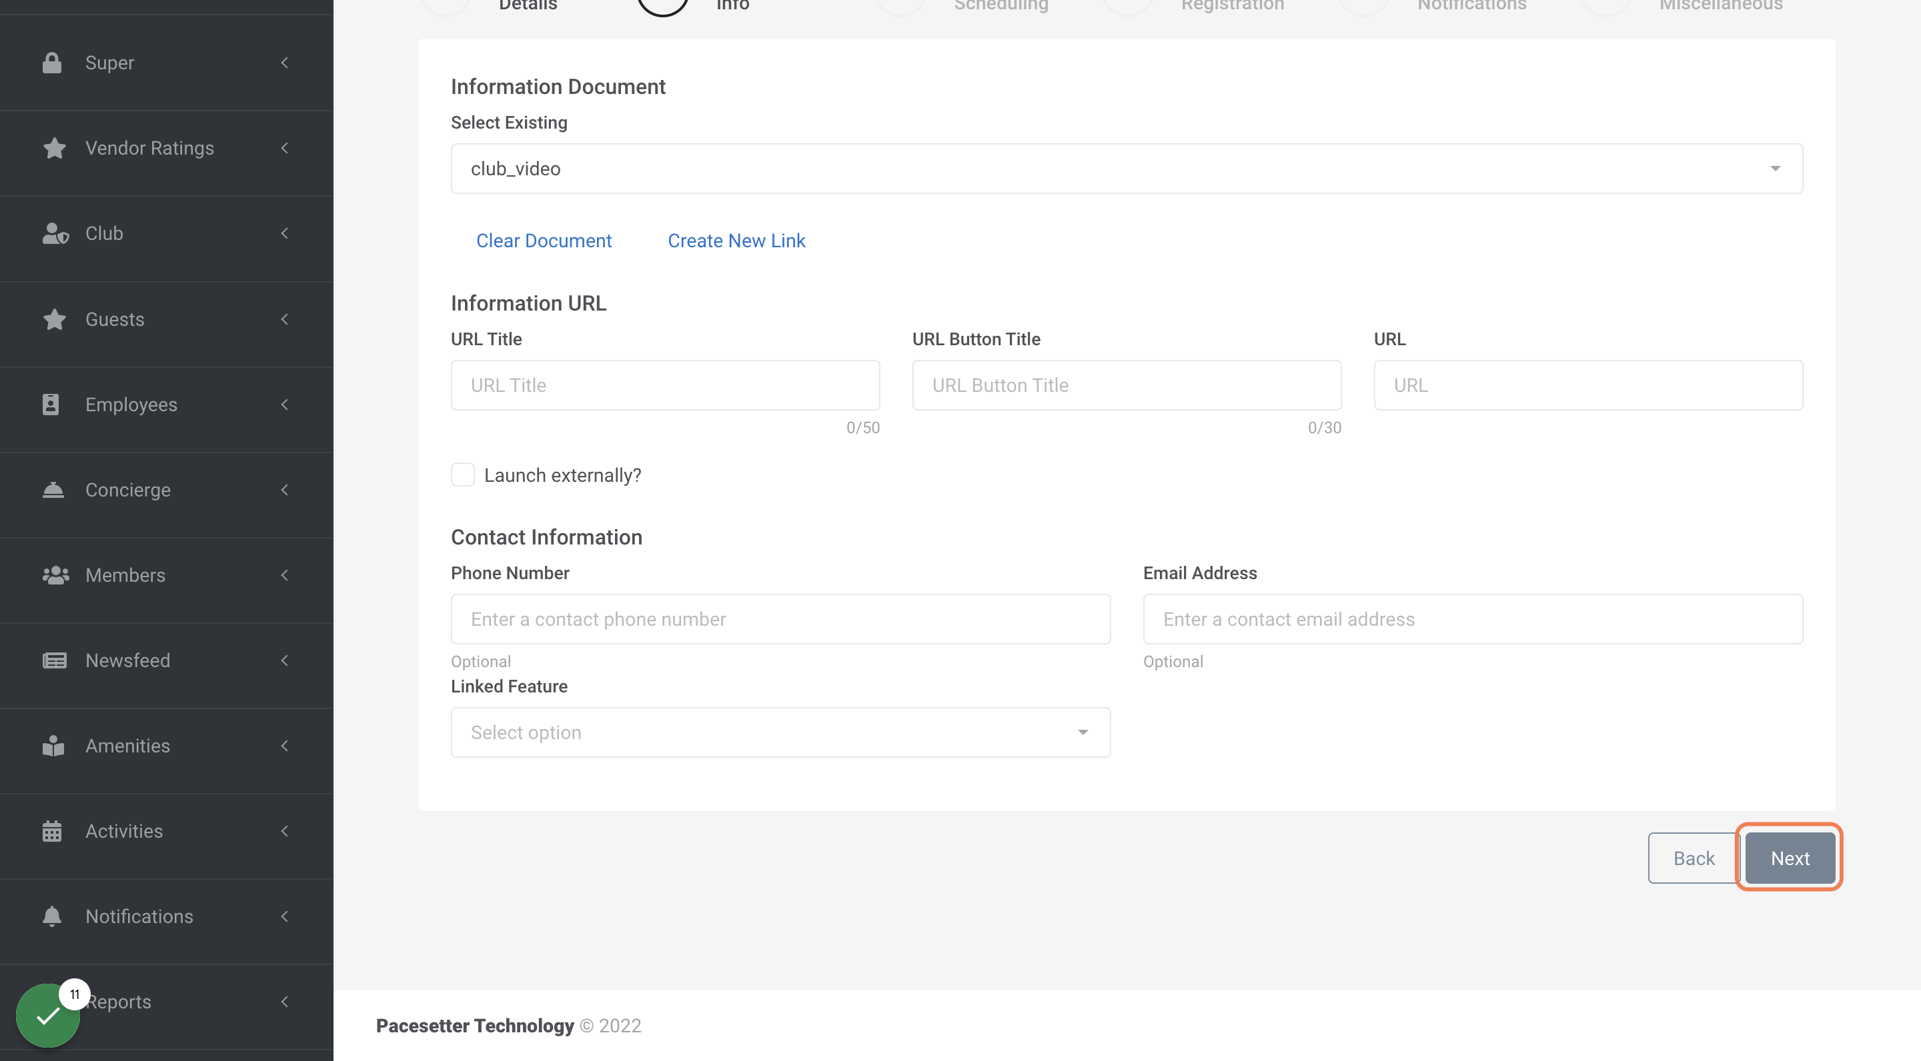The image size is (1921, 1061).
Task: Open the Notifications sidebar menu
Action: (x=166, y=916)
